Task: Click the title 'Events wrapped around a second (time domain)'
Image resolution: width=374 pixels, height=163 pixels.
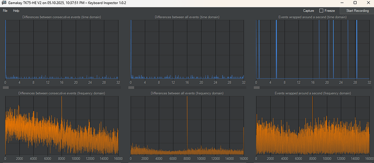Action: click(313, 17)
